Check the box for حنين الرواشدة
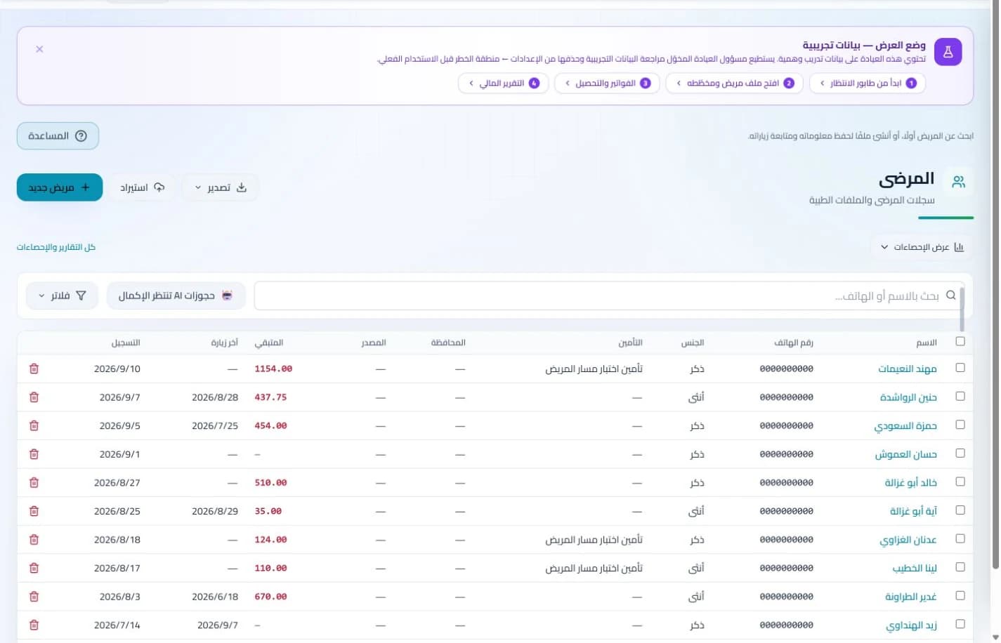 (x=960, y=397)
